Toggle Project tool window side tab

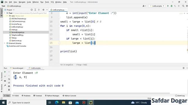click(x=1, y=13)
